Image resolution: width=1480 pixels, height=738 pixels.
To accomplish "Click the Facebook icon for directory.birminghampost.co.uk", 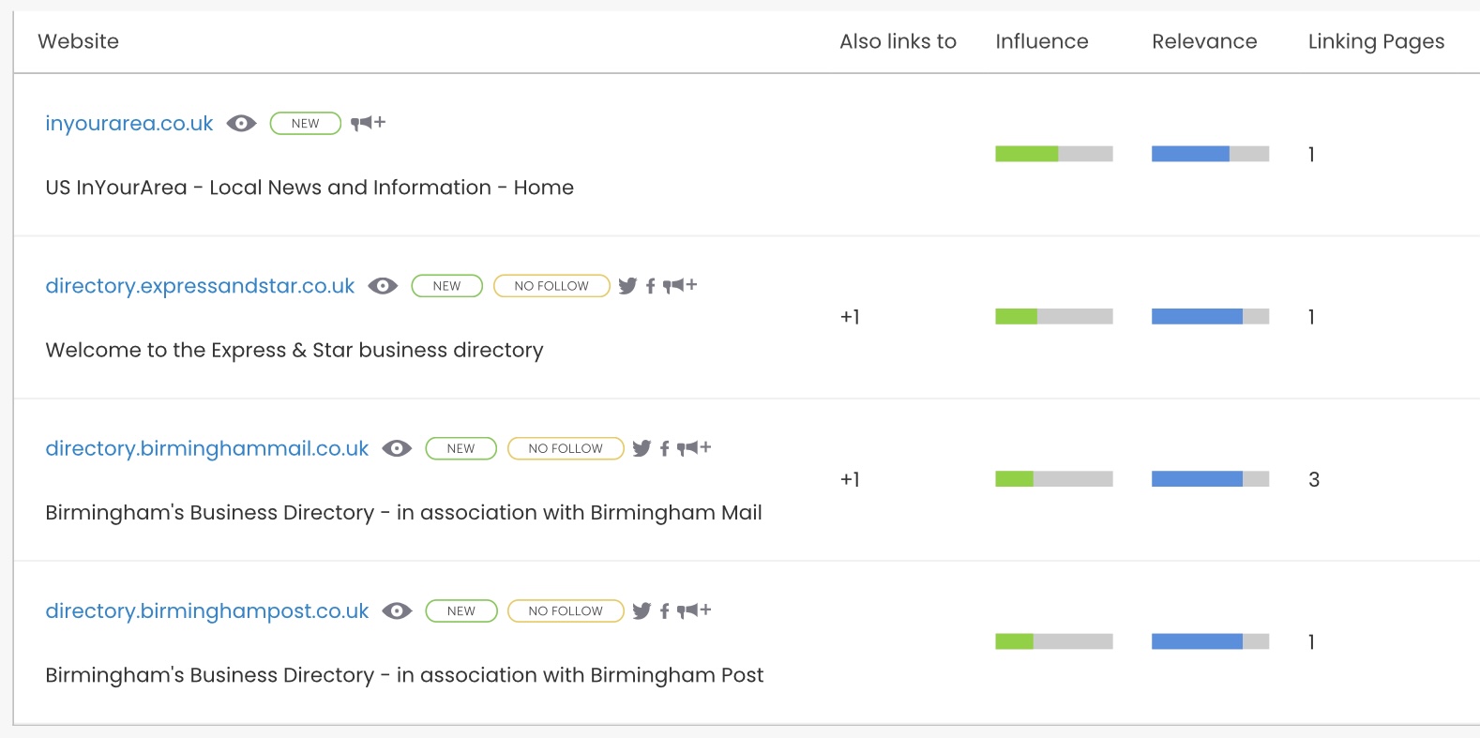I will click(x=664, y=611).
